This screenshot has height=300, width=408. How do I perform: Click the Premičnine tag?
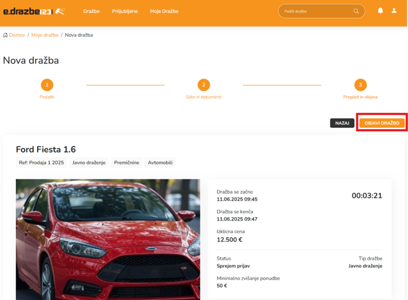[x=127, y=163]
